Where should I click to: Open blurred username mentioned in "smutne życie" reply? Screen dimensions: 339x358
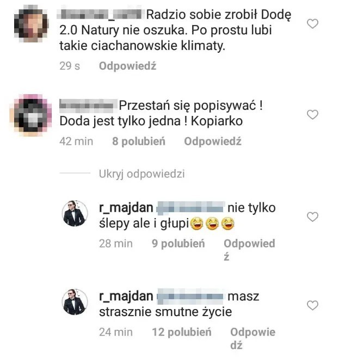coord(190,297)
